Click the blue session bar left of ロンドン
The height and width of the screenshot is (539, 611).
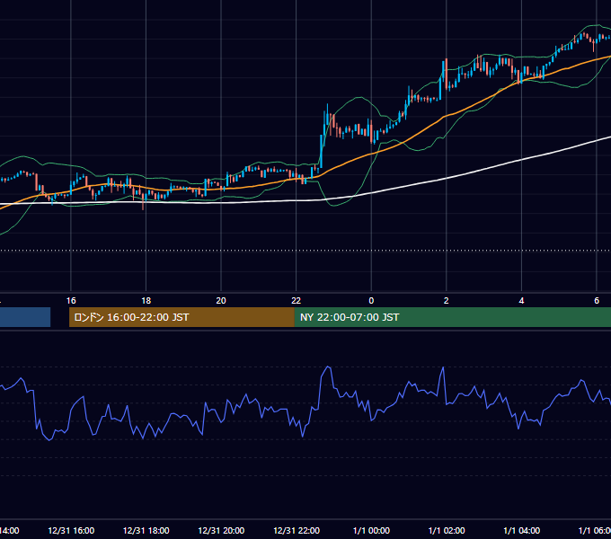pyautogui.click(x=25, y=317)
